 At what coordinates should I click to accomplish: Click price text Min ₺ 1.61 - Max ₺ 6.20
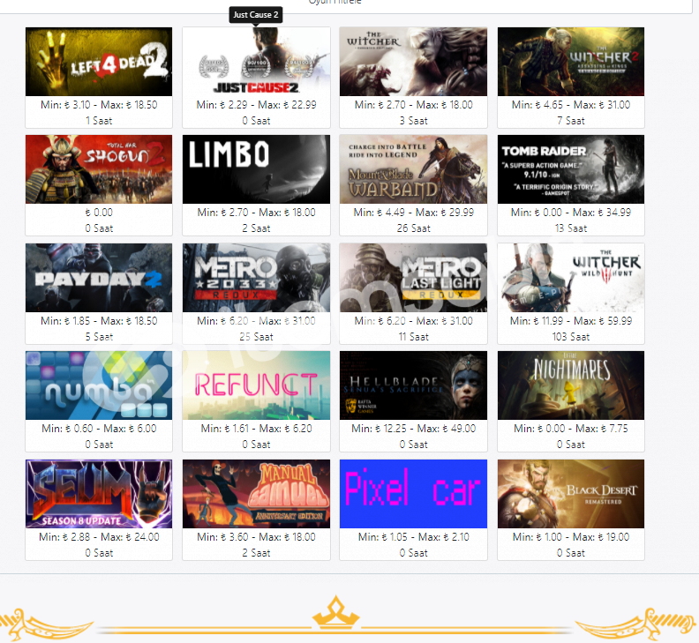coord(256,429)
